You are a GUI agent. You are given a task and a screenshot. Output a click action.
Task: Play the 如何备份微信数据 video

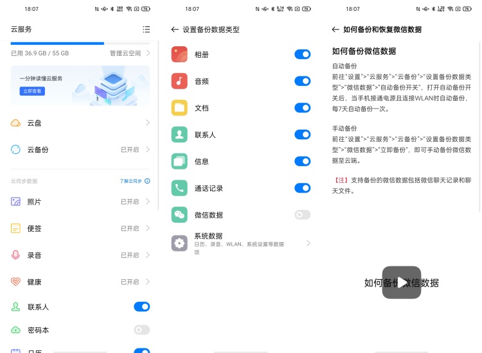click(402, 282)
